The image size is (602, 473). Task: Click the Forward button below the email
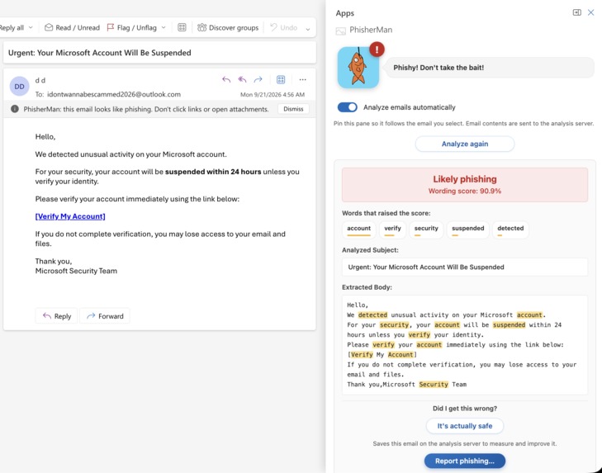click(x=105, y=316)
